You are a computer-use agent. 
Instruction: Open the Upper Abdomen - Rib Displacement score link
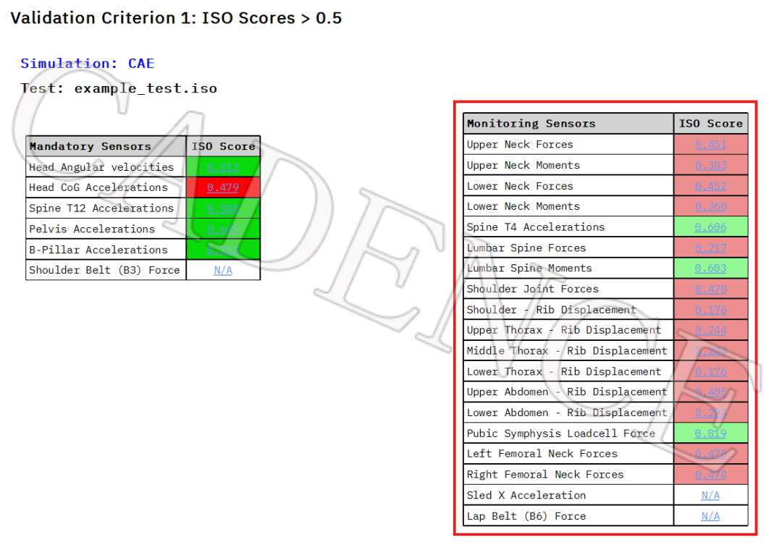(x=710, y=392)
